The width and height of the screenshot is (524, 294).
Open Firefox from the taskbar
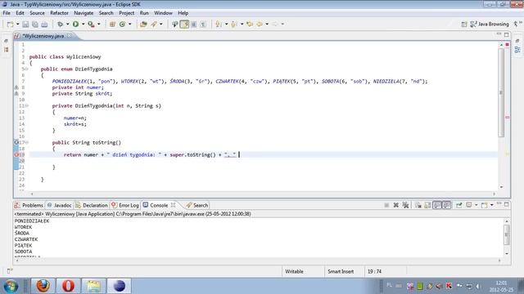pos(43,286)
